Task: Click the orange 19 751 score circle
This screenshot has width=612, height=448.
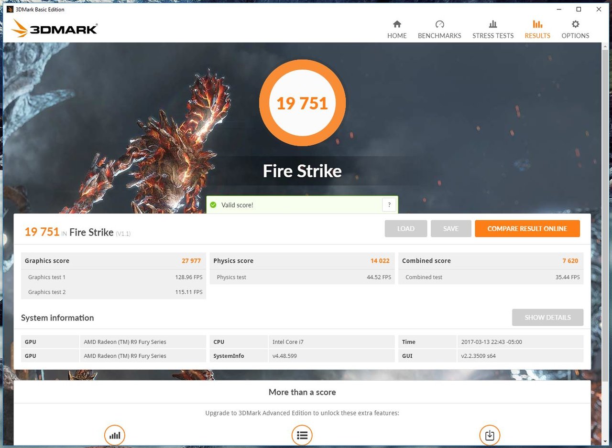Action: [302, 103]
